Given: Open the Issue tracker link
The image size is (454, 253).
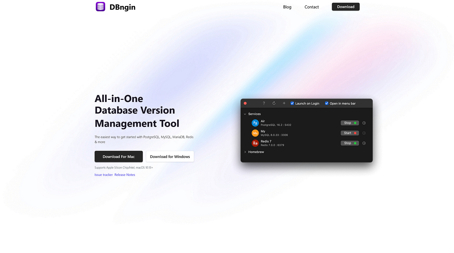Looking at the screenshot, I should (104, 175).
